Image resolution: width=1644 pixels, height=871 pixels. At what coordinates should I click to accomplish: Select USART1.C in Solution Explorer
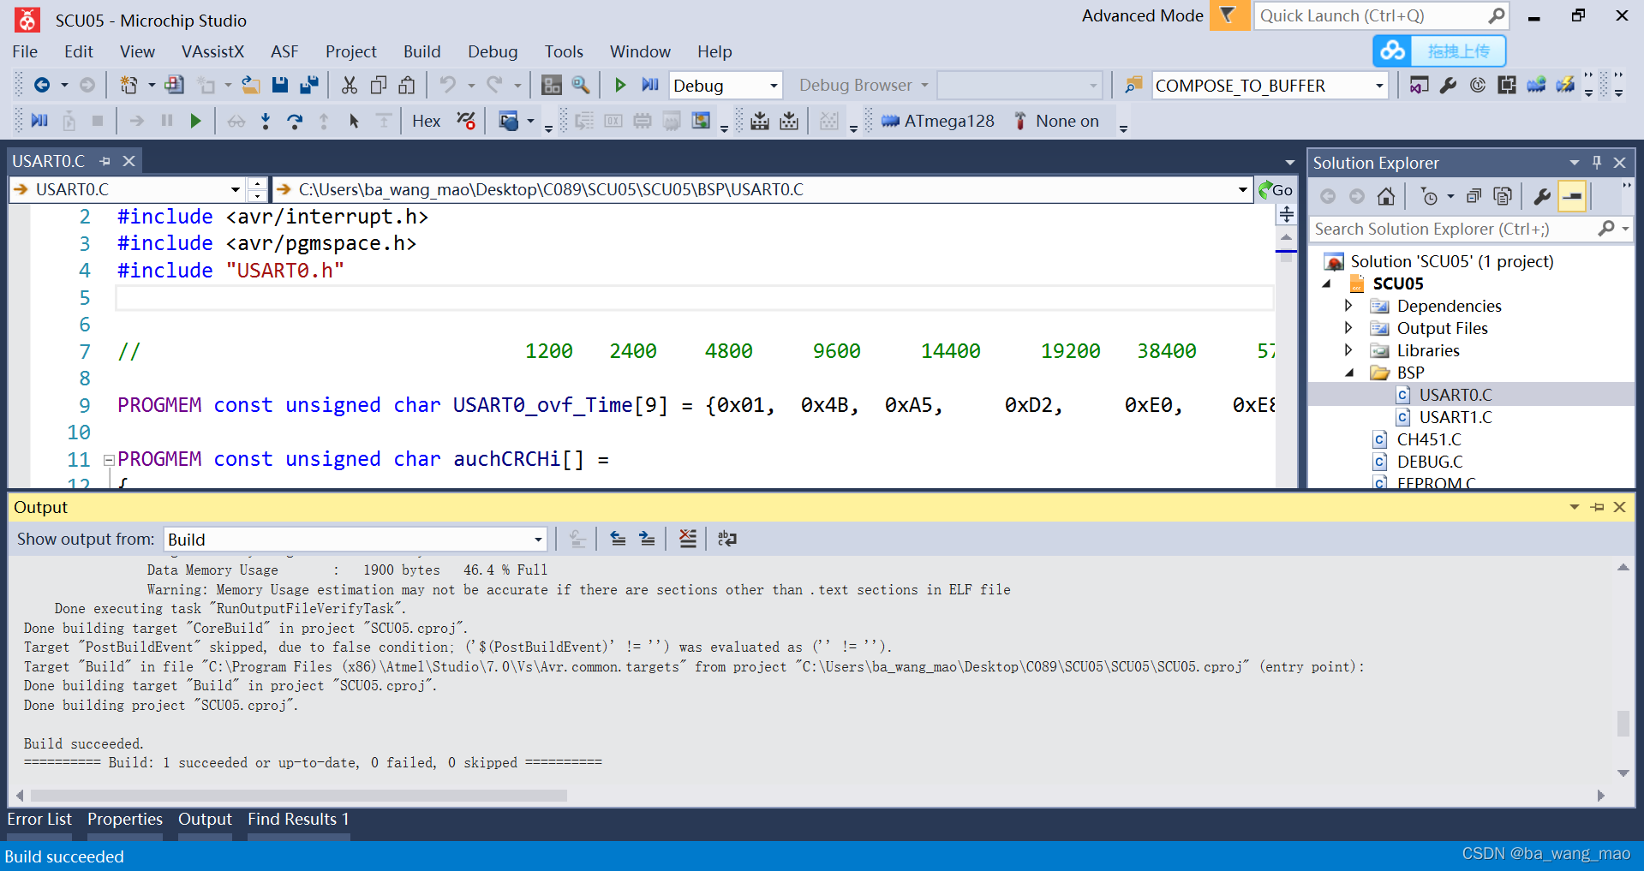pos(1455,417)
